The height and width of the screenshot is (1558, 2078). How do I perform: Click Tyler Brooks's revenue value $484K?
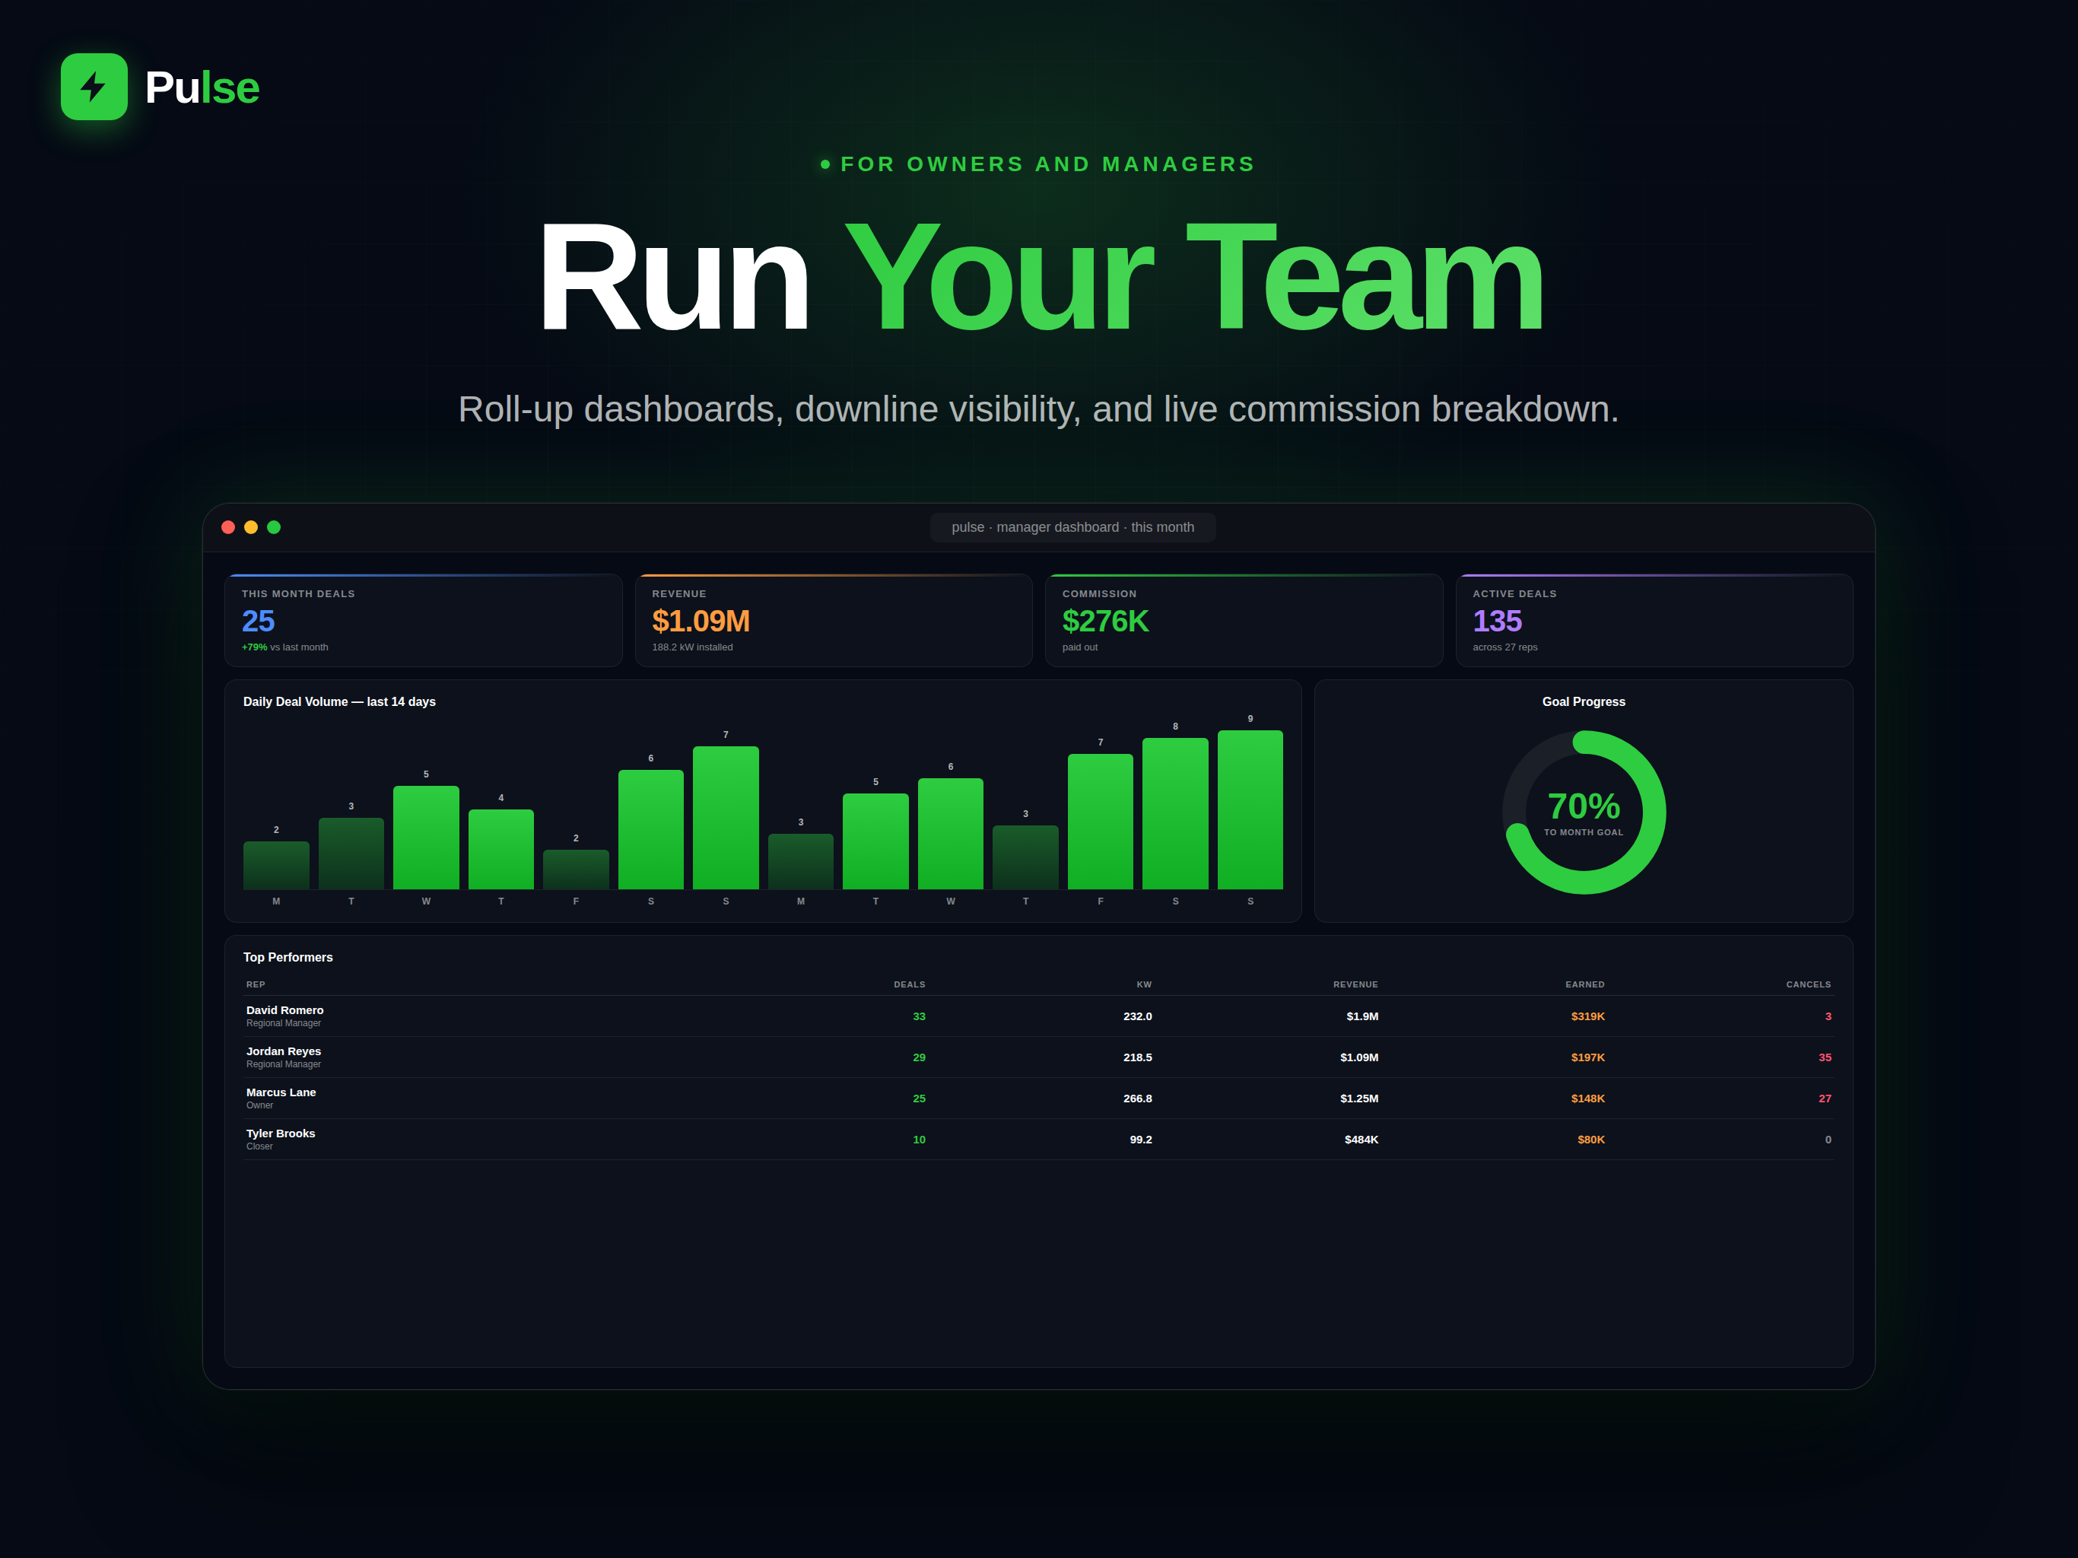(x=1362, y=1140)
